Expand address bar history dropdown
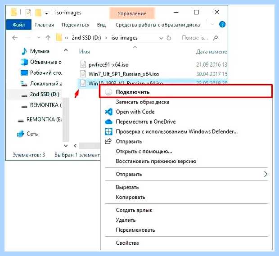Viewport: 279px width, 256px height. coord(161,38)
